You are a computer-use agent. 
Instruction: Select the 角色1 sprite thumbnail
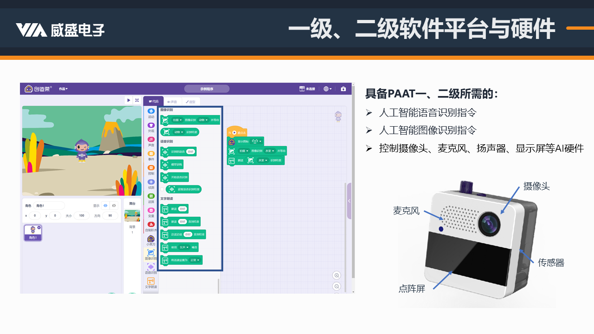tap(33, 232)
